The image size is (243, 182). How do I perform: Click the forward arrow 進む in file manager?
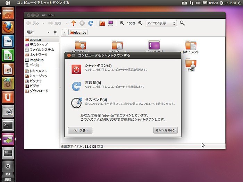55,23
